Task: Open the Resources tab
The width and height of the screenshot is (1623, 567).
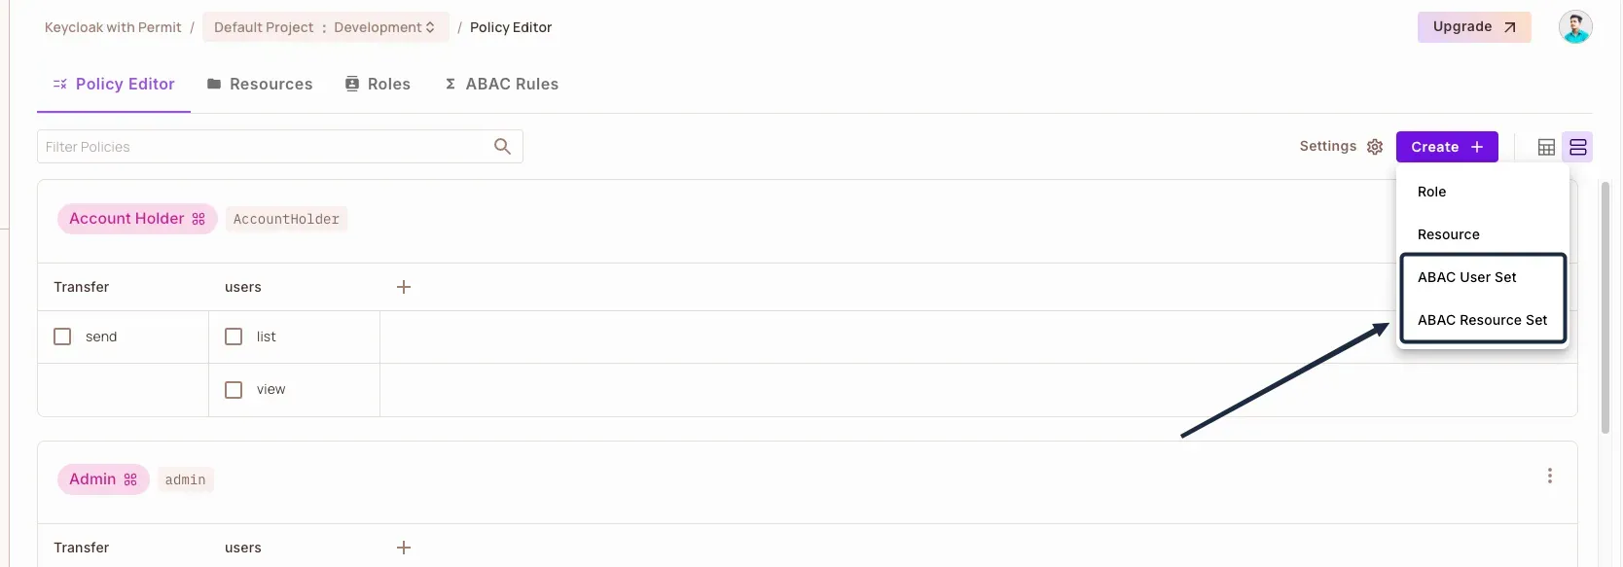Action: coord(260,85)
